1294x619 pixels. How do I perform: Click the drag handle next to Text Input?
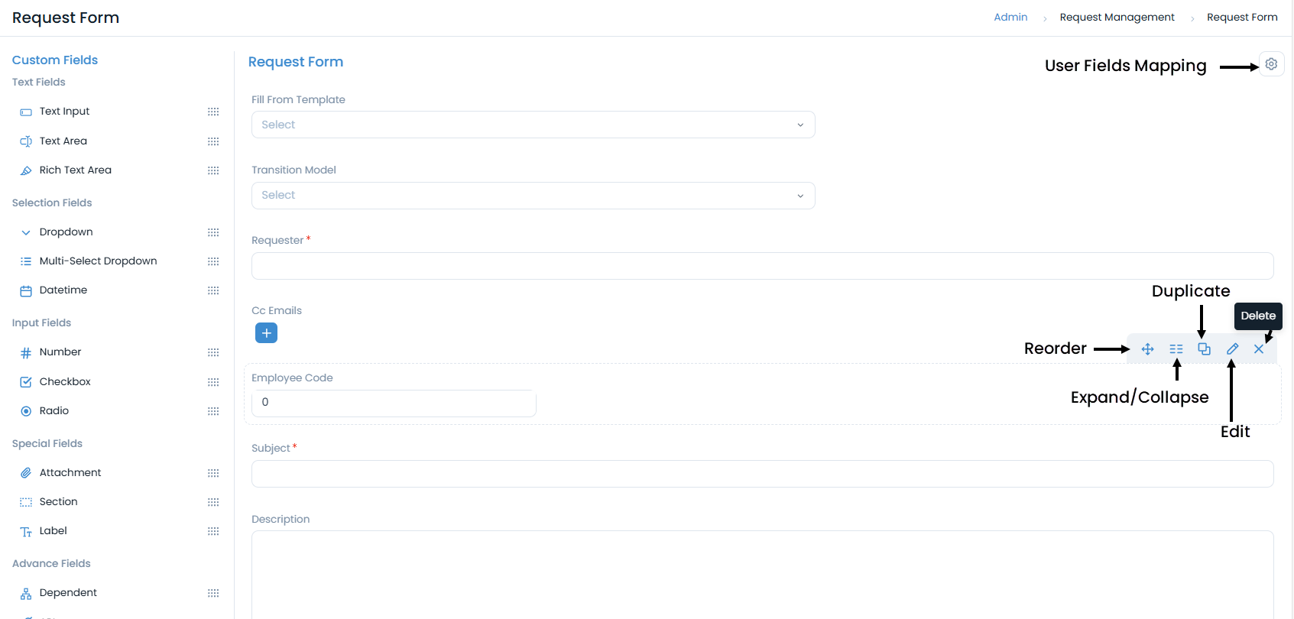coord(213,112)
